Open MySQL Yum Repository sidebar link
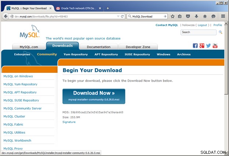 pos(20,84)
